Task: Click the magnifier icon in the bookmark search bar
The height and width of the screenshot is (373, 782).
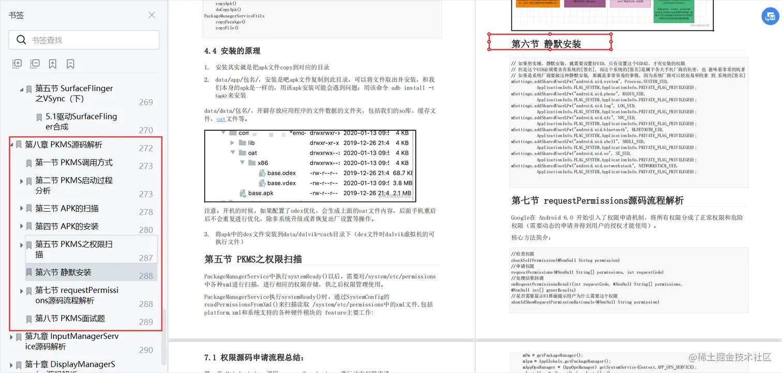Action: click(x=20, y=40)
